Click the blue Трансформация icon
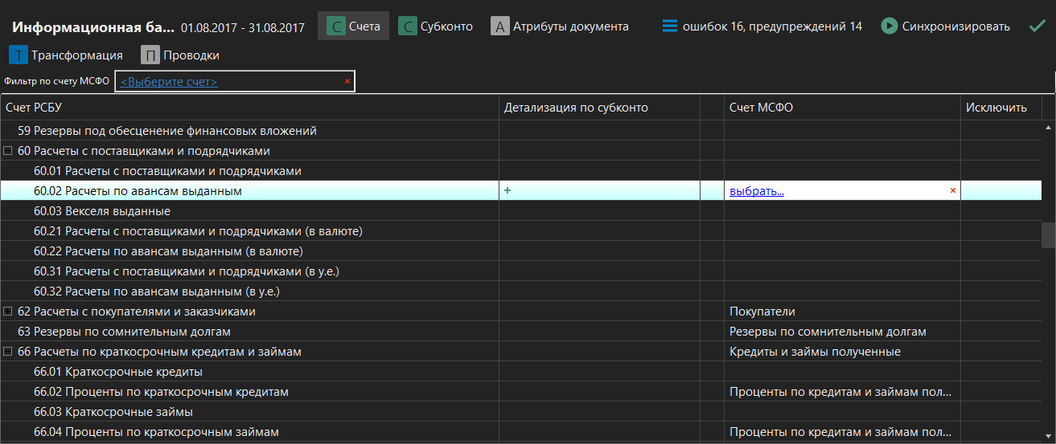This screenshot has height=444, width=1056. [18, 55]
